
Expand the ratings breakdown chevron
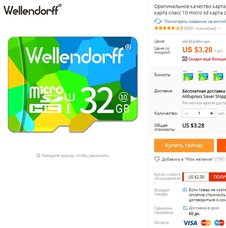click(x=219, y=29)
